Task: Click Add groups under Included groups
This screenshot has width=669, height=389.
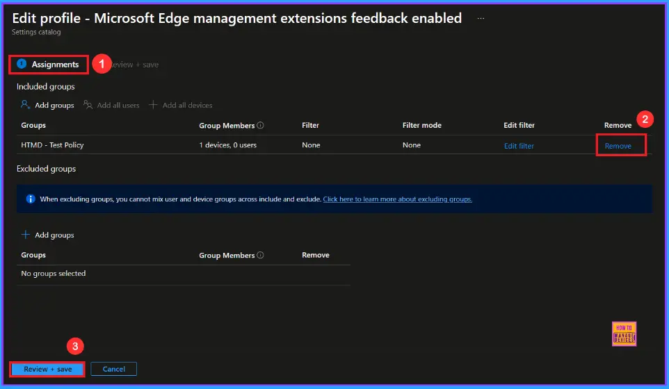Action: click(x=47, y=105)
